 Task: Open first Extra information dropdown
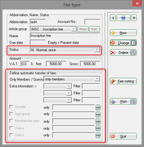[x=58, y=86]
